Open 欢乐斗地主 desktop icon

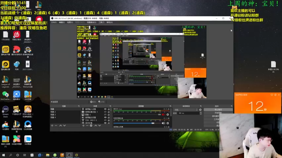tap(28, 109)
